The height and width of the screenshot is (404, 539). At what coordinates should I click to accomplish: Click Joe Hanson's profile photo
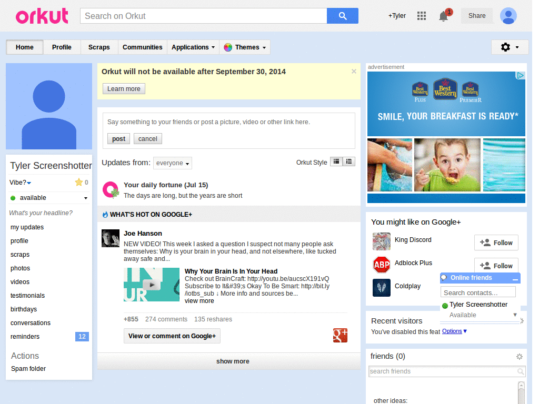(111, 238)
